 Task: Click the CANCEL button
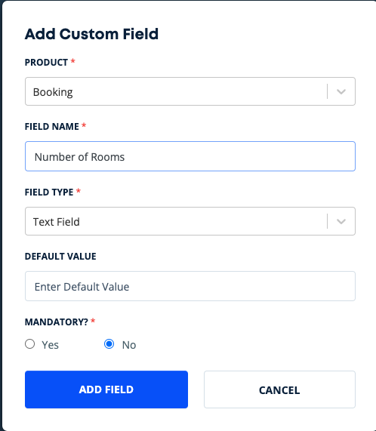[x=279, y=389]
